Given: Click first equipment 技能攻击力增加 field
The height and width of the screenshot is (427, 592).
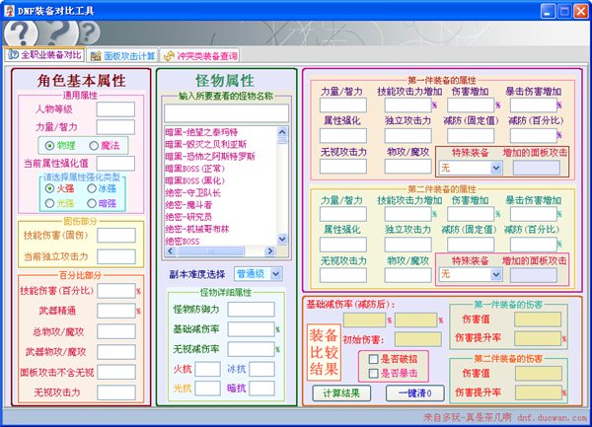Looking at the screenshot, I should coord(408,106).
